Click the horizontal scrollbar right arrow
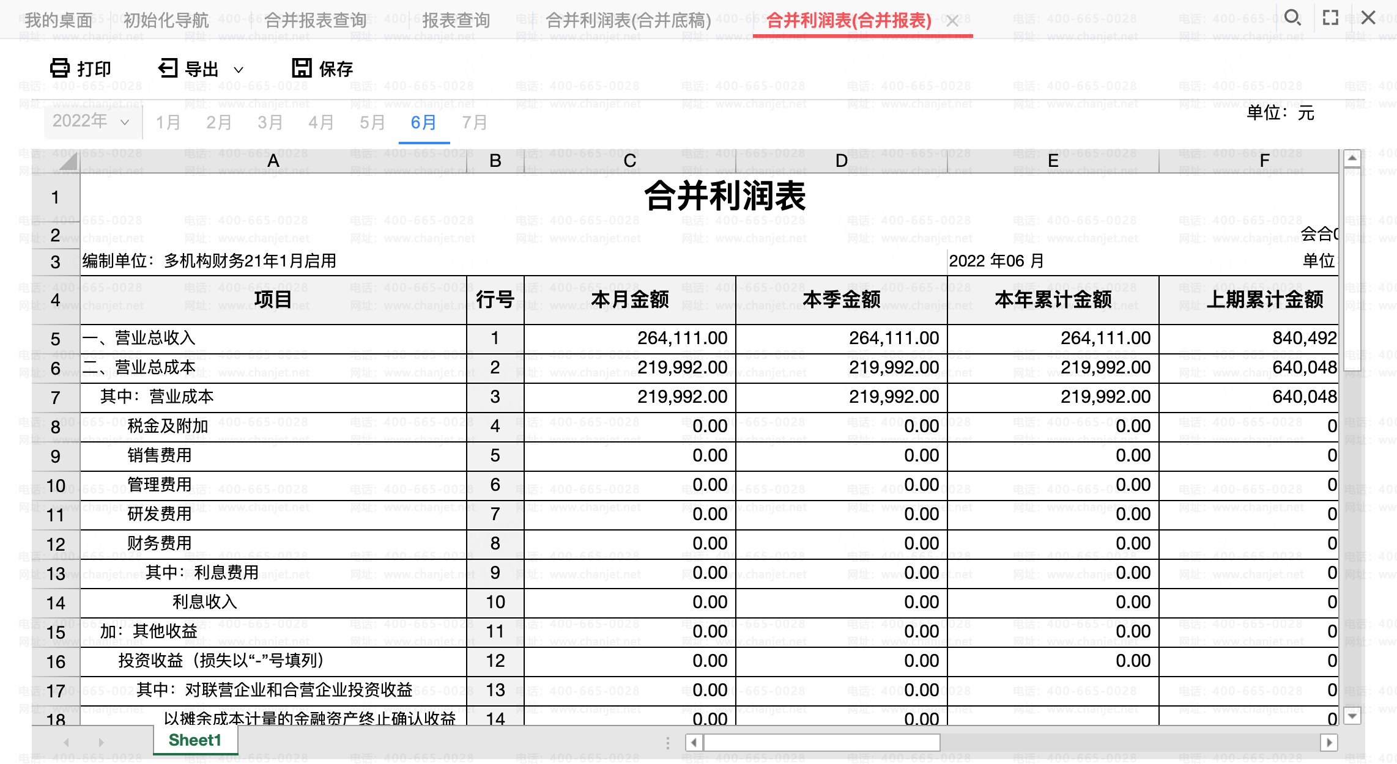 1329,743
